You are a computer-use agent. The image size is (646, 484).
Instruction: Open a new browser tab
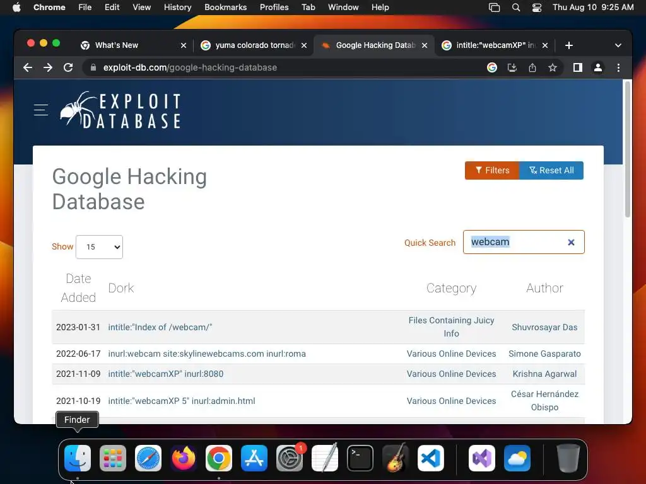[x=569, y=45]
